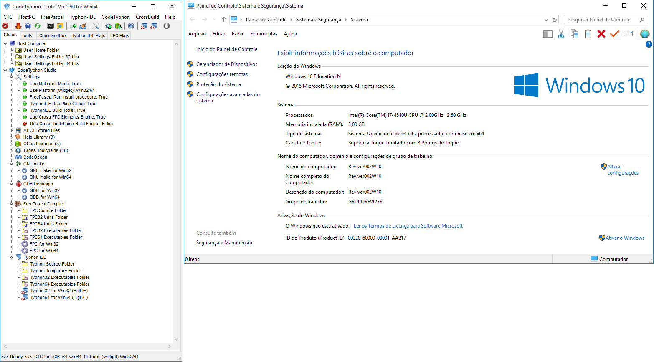Viewport: 654px width, 362px height.
Task: Open the Exibir menu
Action: (x=238, y=34)
